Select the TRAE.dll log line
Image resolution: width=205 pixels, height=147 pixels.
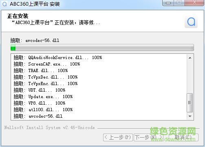(41, 70)
